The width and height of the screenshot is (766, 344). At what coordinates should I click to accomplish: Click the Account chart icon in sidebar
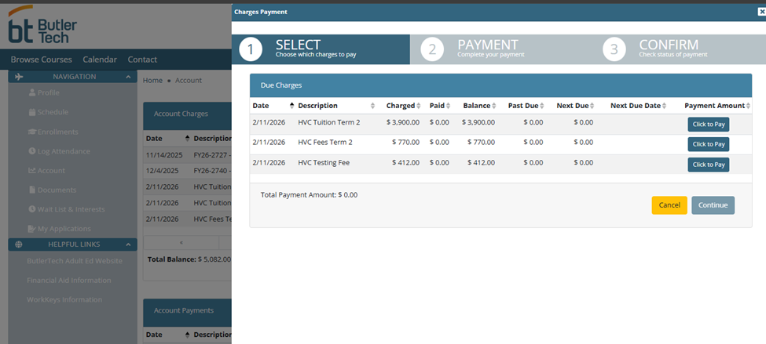pos(32,171)
